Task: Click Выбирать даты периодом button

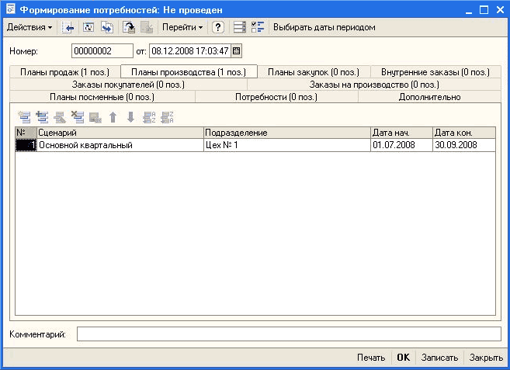Action: [x=324, y=27]
